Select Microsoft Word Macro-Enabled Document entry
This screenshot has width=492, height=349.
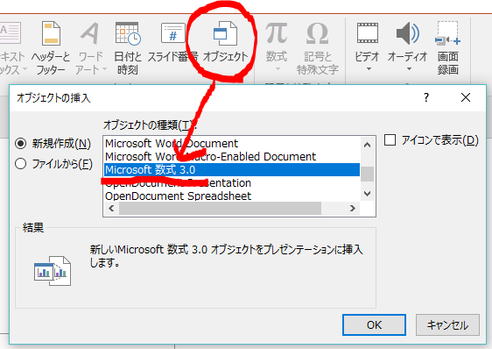click(232, 157)
